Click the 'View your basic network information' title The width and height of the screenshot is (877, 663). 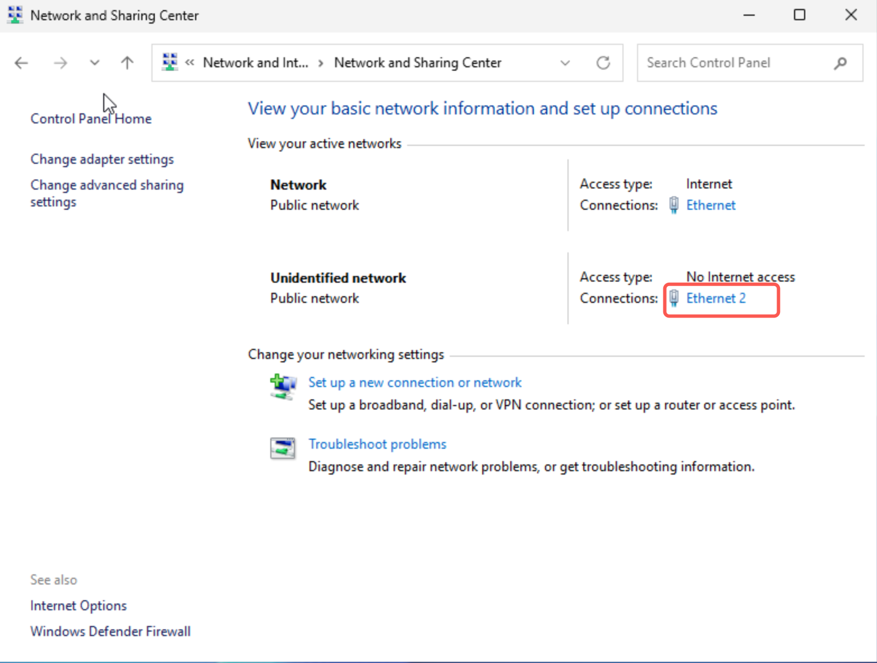(483, 108)
